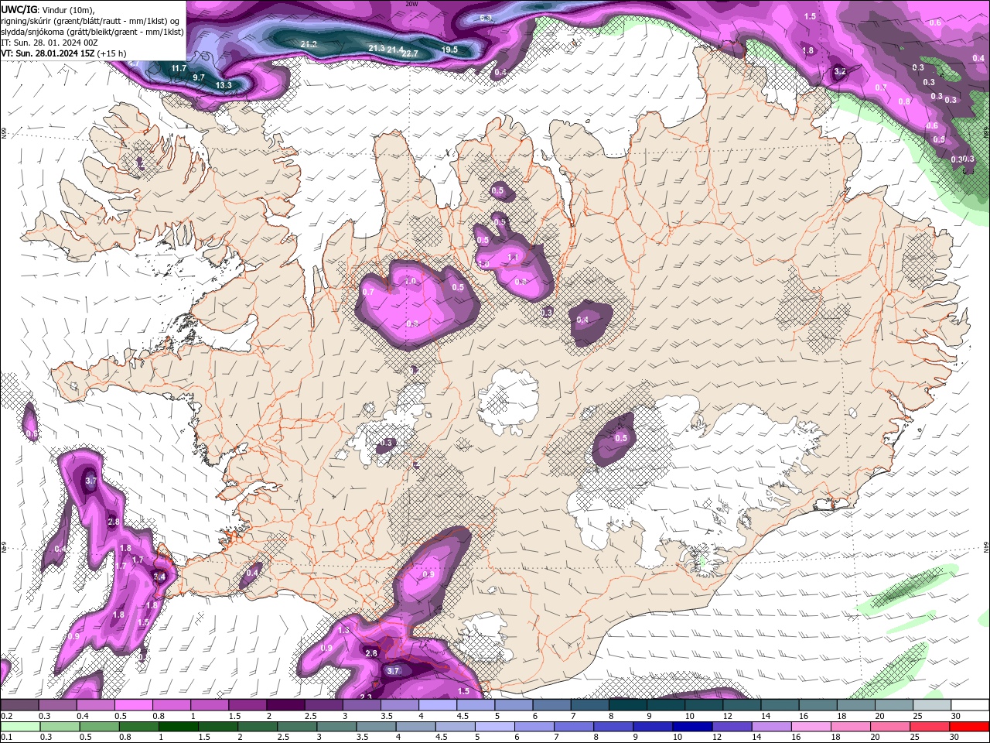The width and height of the screenshot is (990, 743).
Task: Click the bright red final swatch in lower legend
Action: (969, 727)
